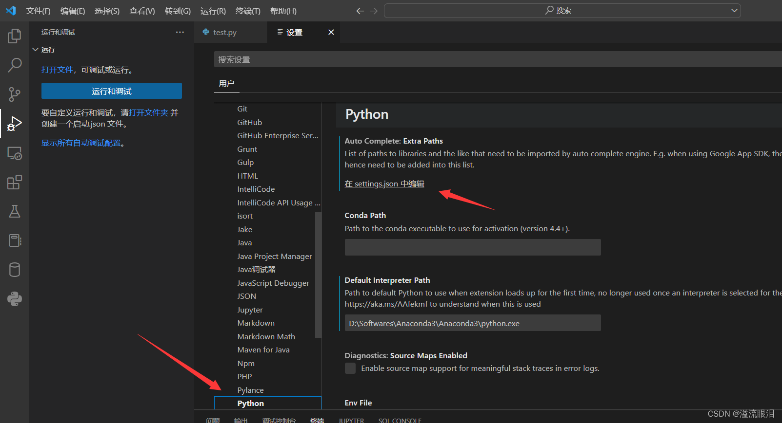Viewport: 782px width, 423px height.
Task: Select isort in settings tree
Action: coord(245,216)
